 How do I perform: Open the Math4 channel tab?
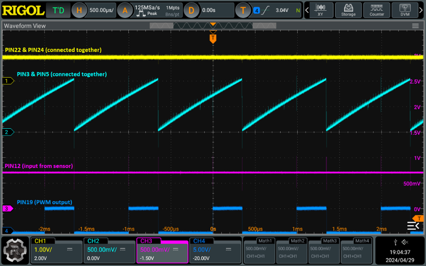tap(356, 250)
